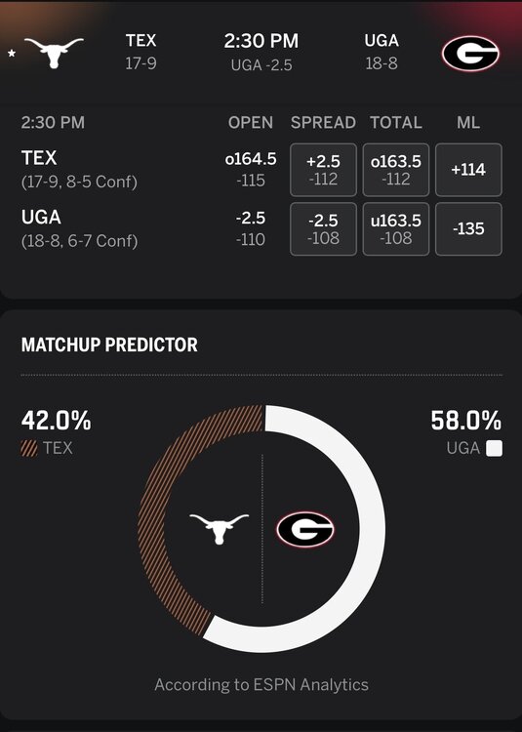Tap the striped TEX legend icon

coord(29,448)
